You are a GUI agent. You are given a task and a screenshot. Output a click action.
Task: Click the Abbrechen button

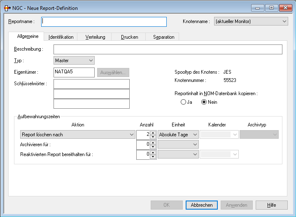coord(202,205)
